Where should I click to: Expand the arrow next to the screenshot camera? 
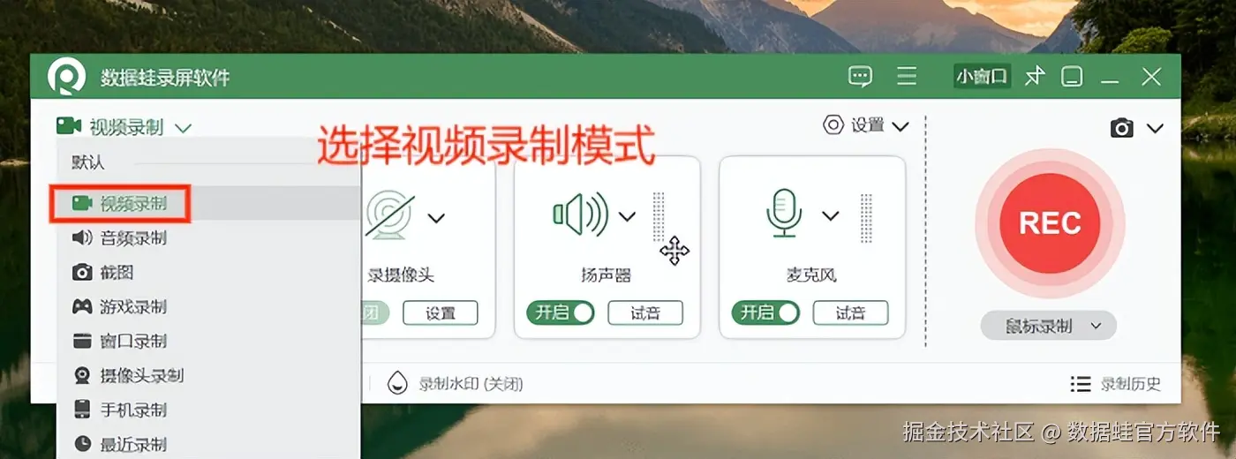[x=1155, y=129]
